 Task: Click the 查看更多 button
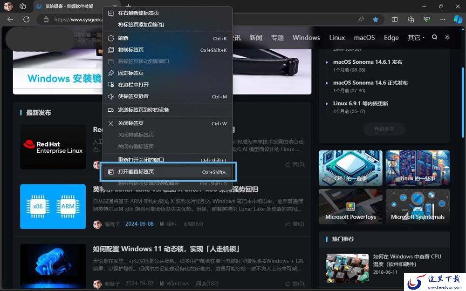tap(384, 129)
